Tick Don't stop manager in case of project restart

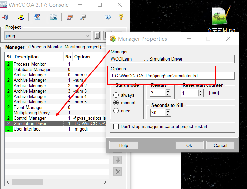[116, 126]
